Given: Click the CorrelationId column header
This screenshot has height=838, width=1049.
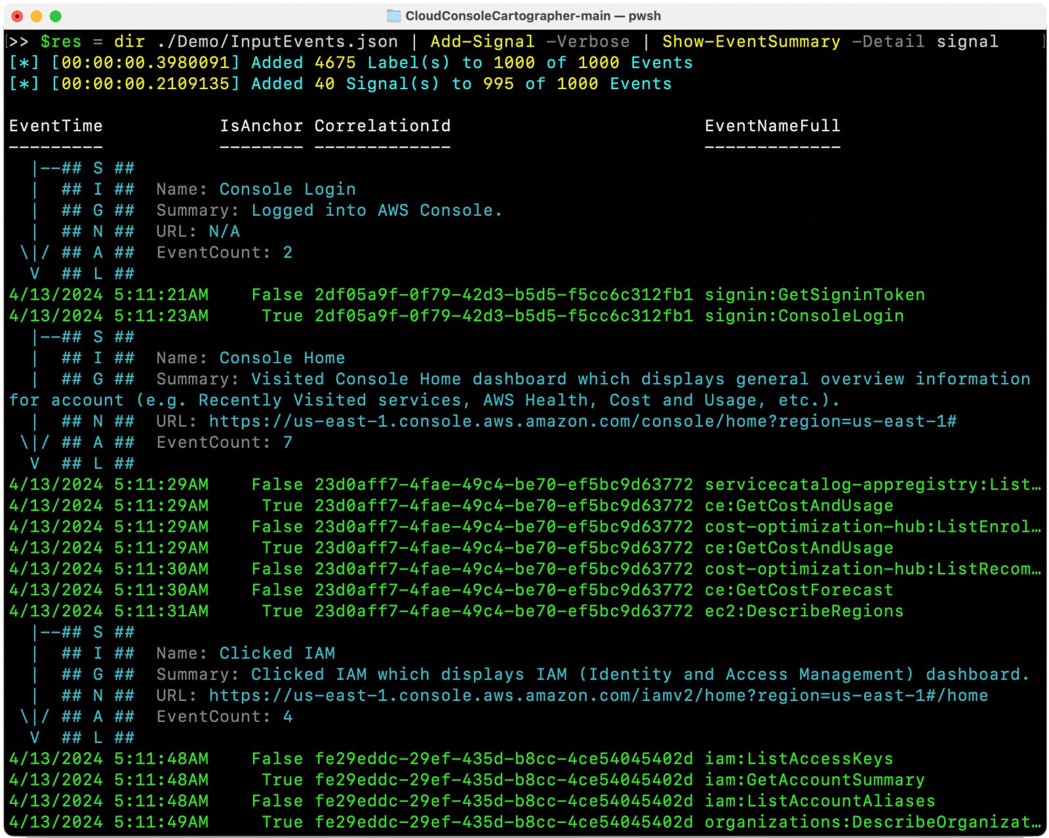Looking at the screenshot, I should [382, 126].
